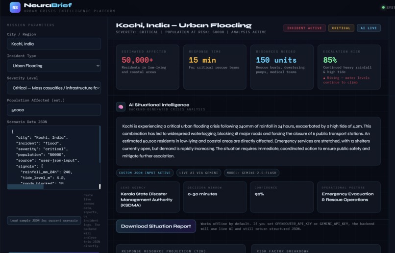
Task: Click the Risk Factor Breakdown header
Action: [x=282, y=251]
